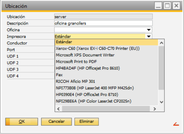Click the printer list scroll left arrow

(x=58, y=109)
